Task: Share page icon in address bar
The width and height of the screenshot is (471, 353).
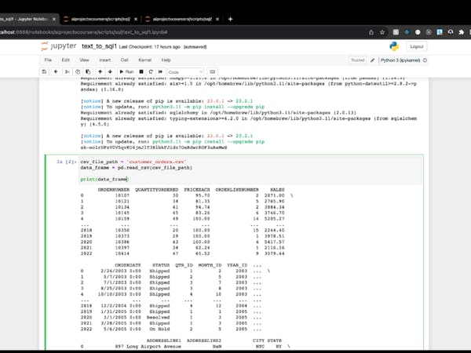Action: tap(371, 32)
